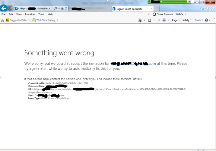Close the Sign in is not complete tab
The image size is (216, 151).
tap(151, 9)
